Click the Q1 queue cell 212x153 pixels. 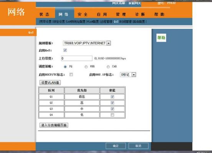51,96
